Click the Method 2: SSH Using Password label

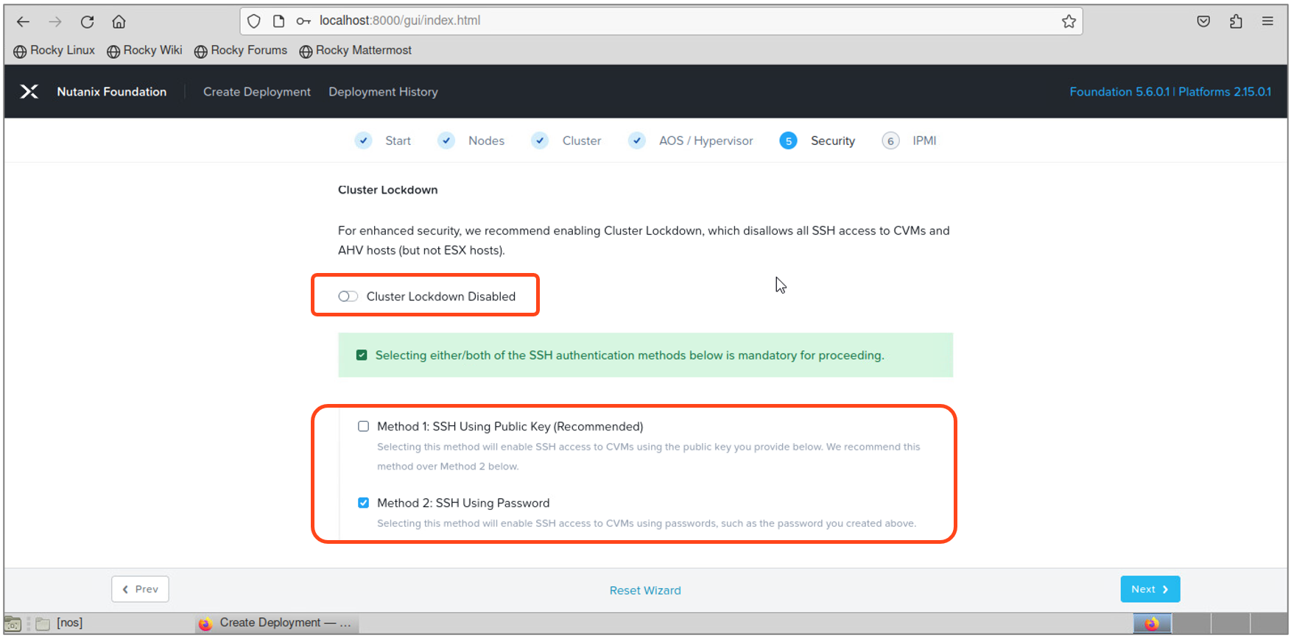tap(463, 503)
